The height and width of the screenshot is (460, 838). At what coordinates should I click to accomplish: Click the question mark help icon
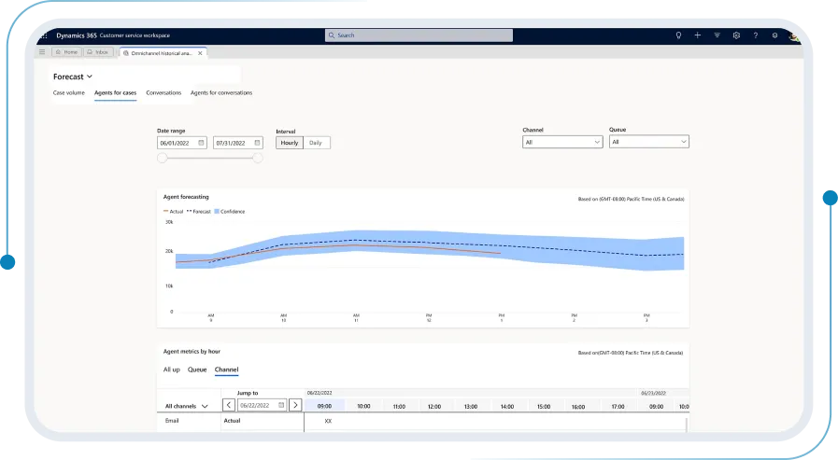755,35
